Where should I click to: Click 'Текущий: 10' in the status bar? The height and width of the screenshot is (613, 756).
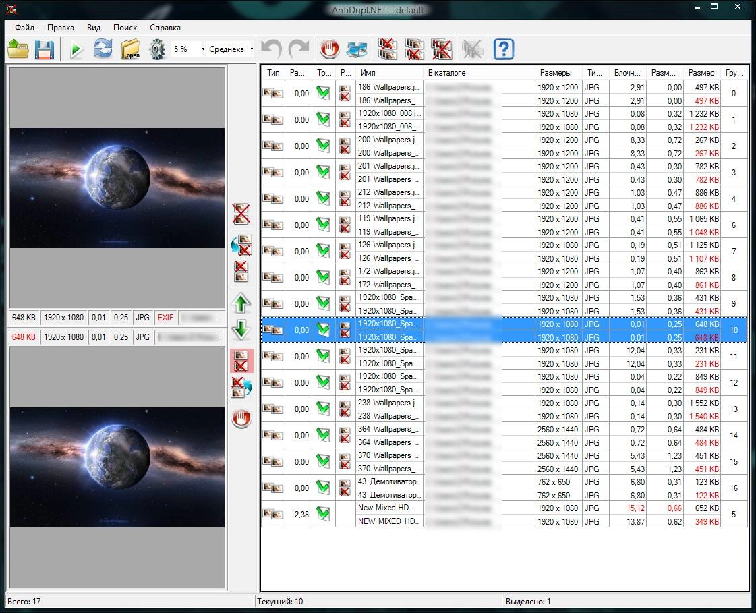280,602
